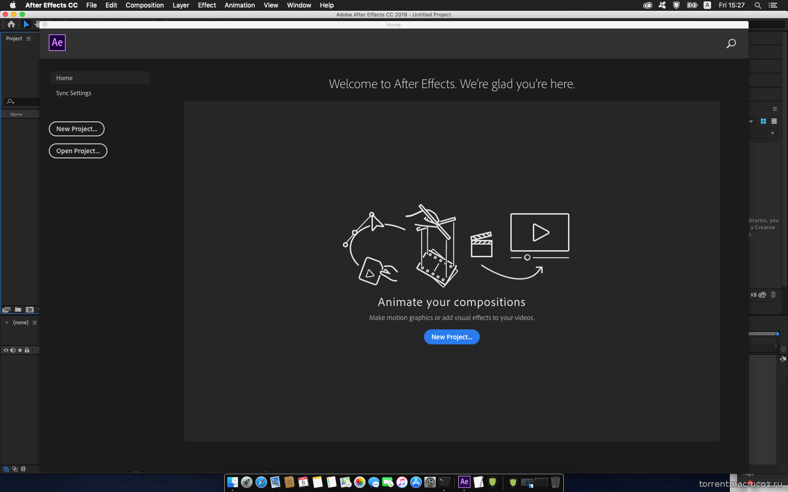
Task: Click Creative Cloud icon in menu bar
Action: [x=648, y=5]
